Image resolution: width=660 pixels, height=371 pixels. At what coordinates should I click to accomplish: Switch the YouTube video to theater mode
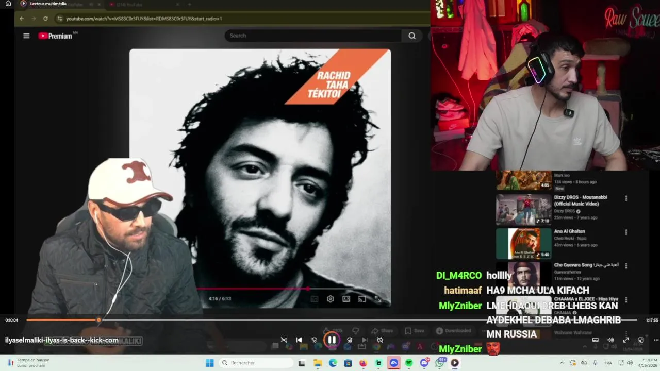point(346,299)
